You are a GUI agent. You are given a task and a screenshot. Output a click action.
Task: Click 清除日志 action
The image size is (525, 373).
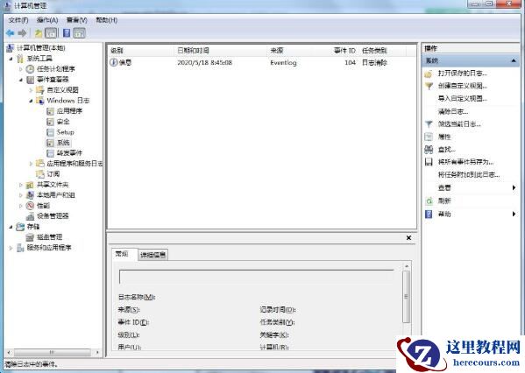(453, 111)
